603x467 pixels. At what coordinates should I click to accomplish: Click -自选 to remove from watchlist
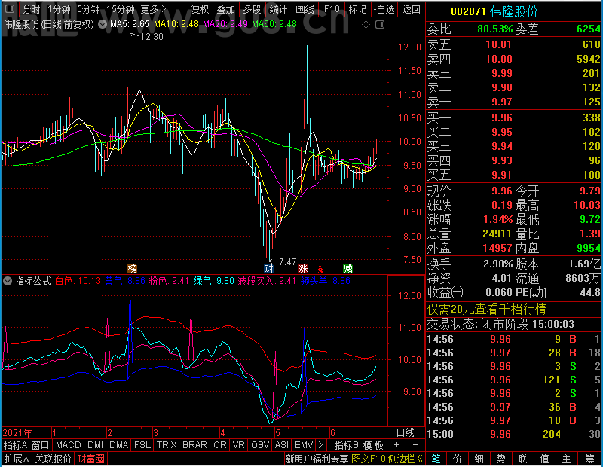[384, 9]
